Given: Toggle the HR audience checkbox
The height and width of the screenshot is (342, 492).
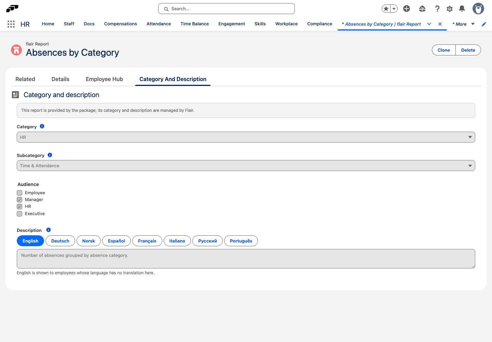Looking at the screenshot, I should (19, 207).
